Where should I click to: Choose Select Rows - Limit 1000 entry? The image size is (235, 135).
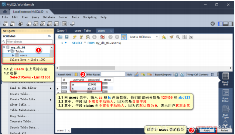[x=28, y=60]
